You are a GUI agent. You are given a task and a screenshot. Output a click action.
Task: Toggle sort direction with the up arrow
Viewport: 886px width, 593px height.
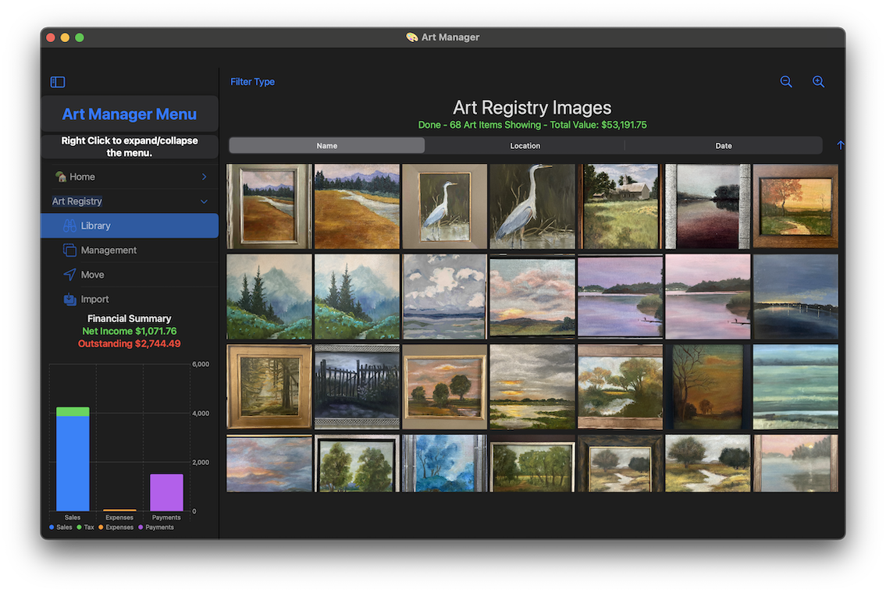[x=840, y=146]
